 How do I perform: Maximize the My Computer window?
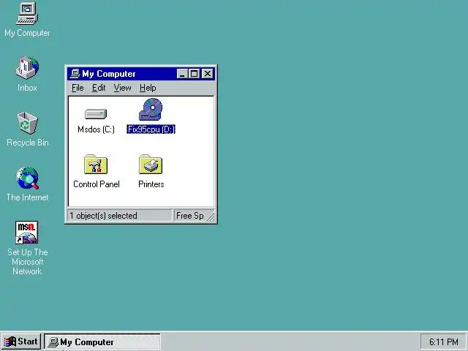click(194, 74)
